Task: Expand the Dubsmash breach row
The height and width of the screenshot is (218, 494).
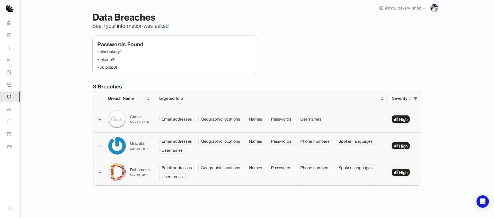Action: [x=100, y=172]
